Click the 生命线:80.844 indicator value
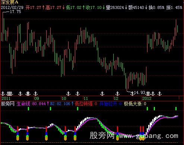The height and width of the screenshot is (145, 184). pos(31,104)
